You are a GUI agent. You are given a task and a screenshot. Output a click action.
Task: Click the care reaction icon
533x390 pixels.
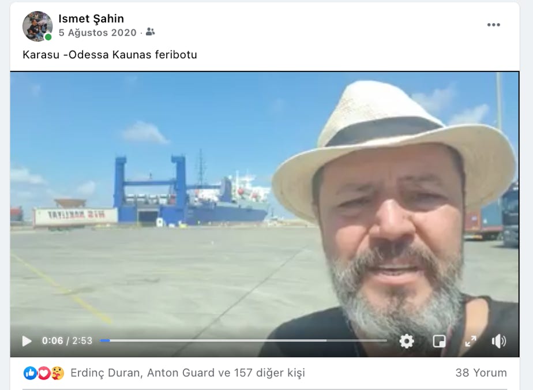click(x=58, y=373)
